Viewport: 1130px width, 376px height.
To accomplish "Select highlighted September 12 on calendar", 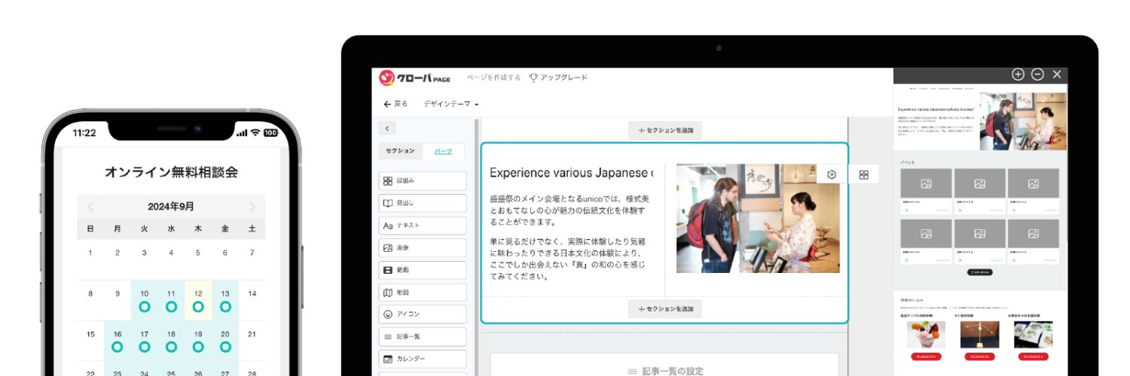I will pyautogui.click(x=198, y=300).
